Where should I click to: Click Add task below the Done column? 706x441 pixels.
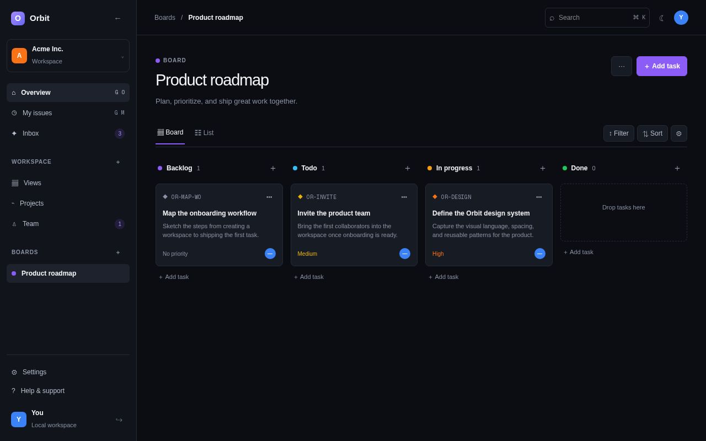579,252
